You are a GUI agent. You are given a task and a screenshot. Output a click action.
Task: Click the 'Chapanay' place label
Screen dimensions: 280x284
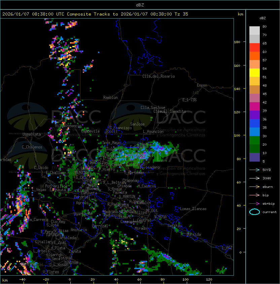pyautogui.click(x=131, y=180)
